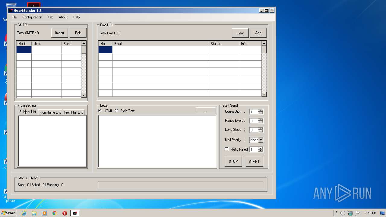Decrease the Long Sleep value
386x217 pixels.
[261, 131]
